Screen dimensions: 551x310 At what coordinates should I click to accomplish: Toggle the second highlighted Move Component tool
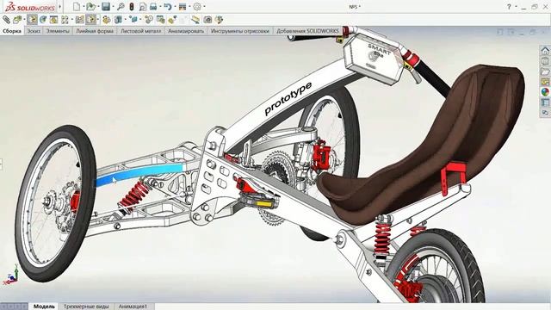pos(91,20)
